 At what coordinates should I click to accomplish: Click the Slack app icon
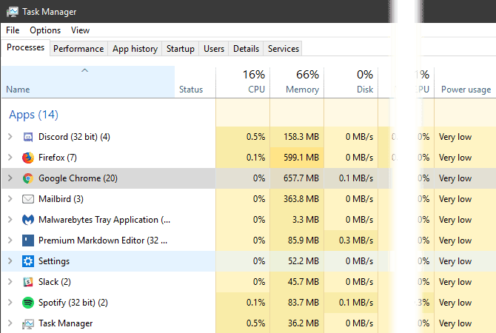coord(28,282)
